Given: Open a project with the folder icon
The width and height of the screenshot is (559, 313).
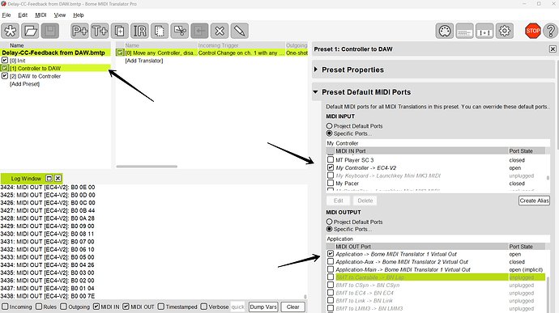Looking at the screenshot, I should [30, 31].
